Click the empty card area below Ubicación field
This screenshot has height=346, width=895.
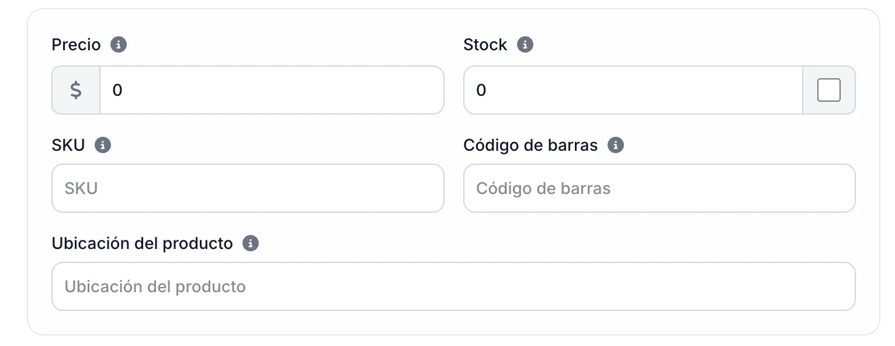coord(453,323)
